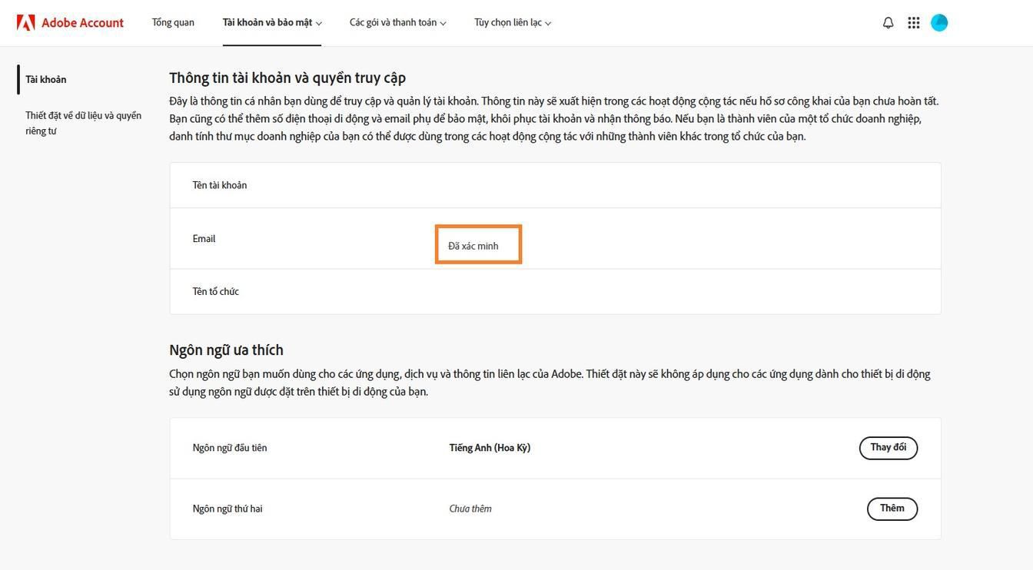Expand the Tùy chọn liên lạc menu

pyautogui.click(x=512, y=22)
